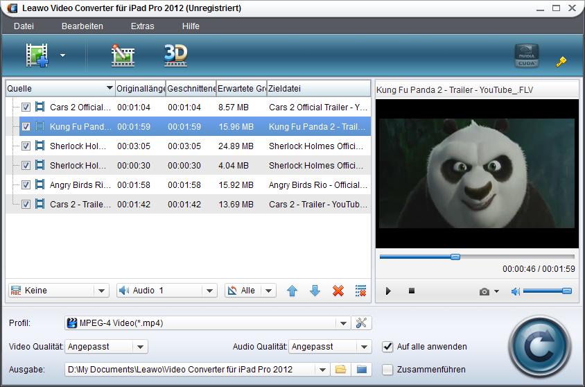Move selected file up with blue arrow
This screenshot has width=585, height=387.
[292, 291]
